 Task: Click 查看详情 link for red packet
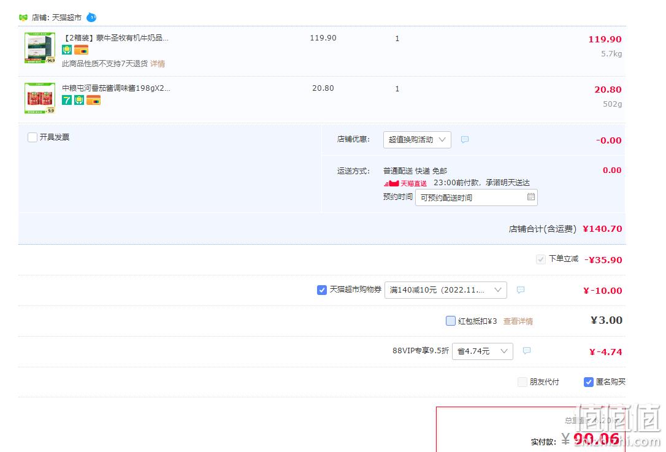pos(518,321)
